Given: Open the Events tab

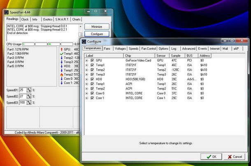Looking at the screenshot, I should (x=203, y=48).
